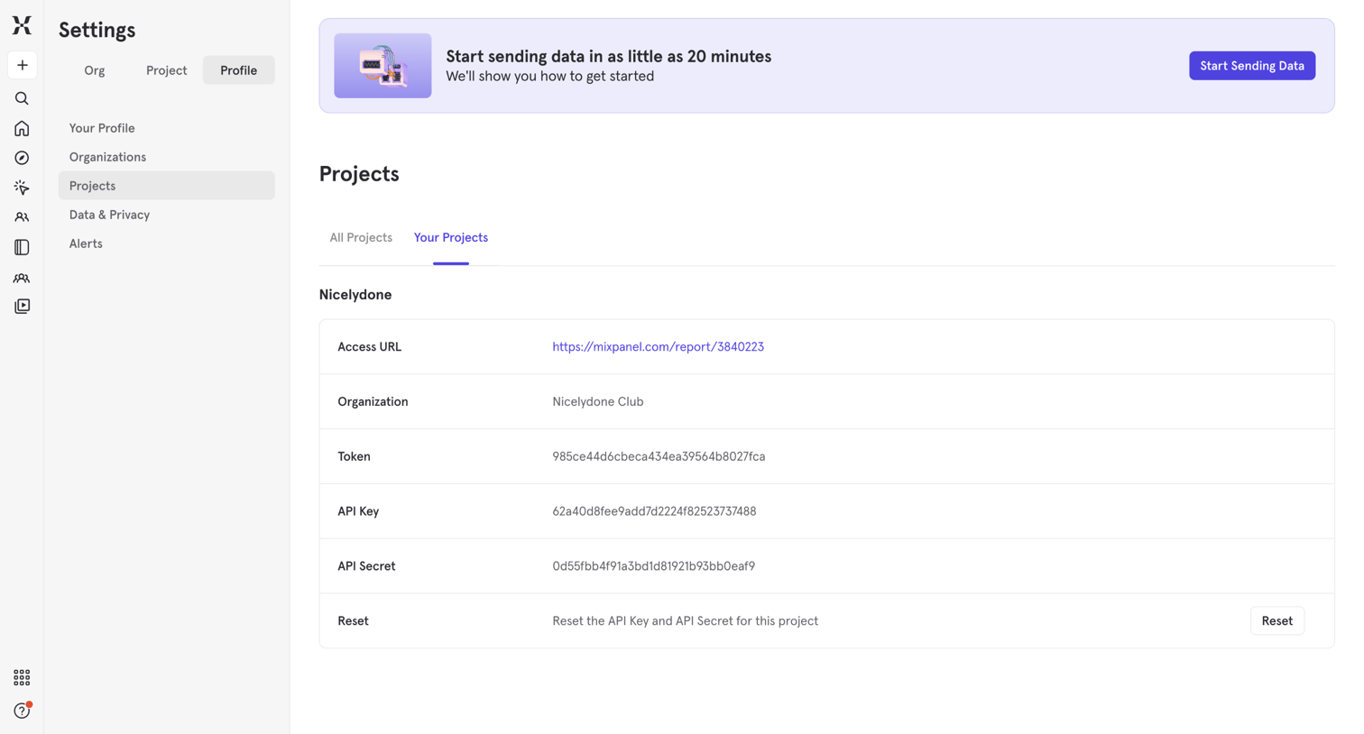Click the Reset button for API keys
Image resolution: width=1364 pixels, height=734 pixels.
click(x=1276, y=620)
